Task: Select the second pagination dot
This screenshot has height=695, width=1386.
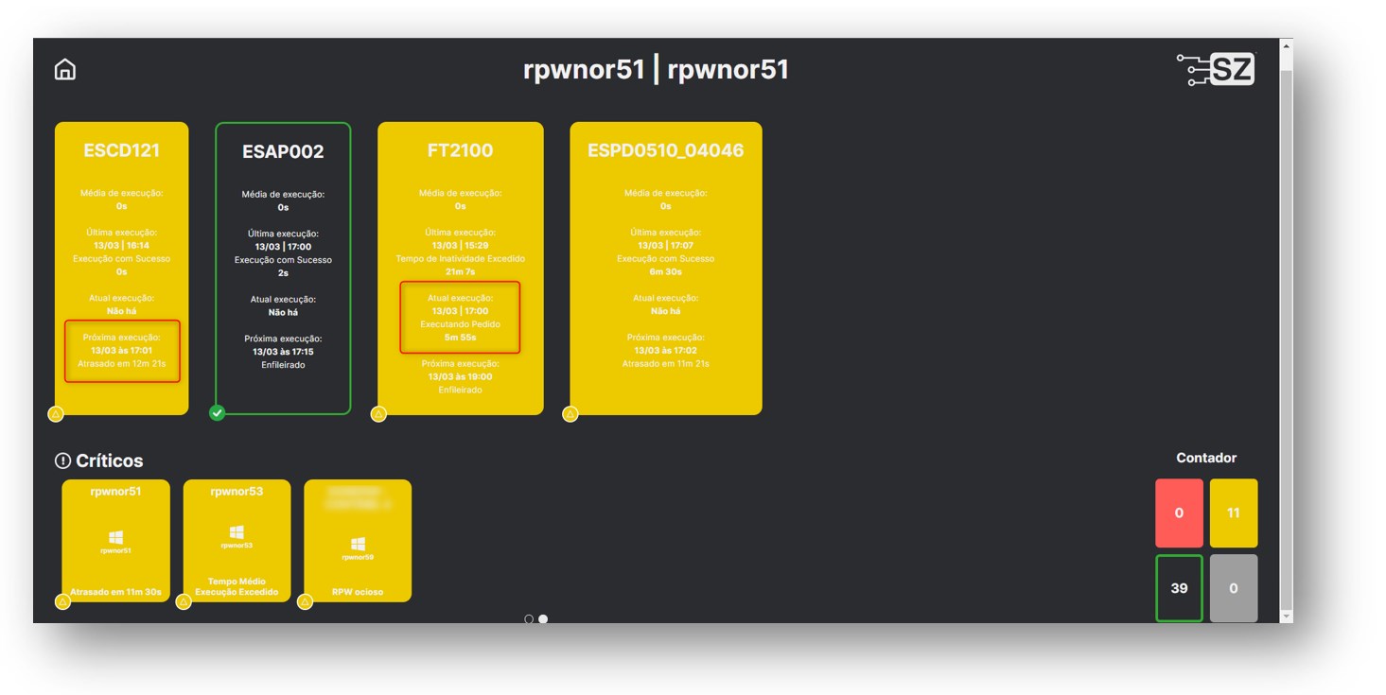Action: point(543,619)
